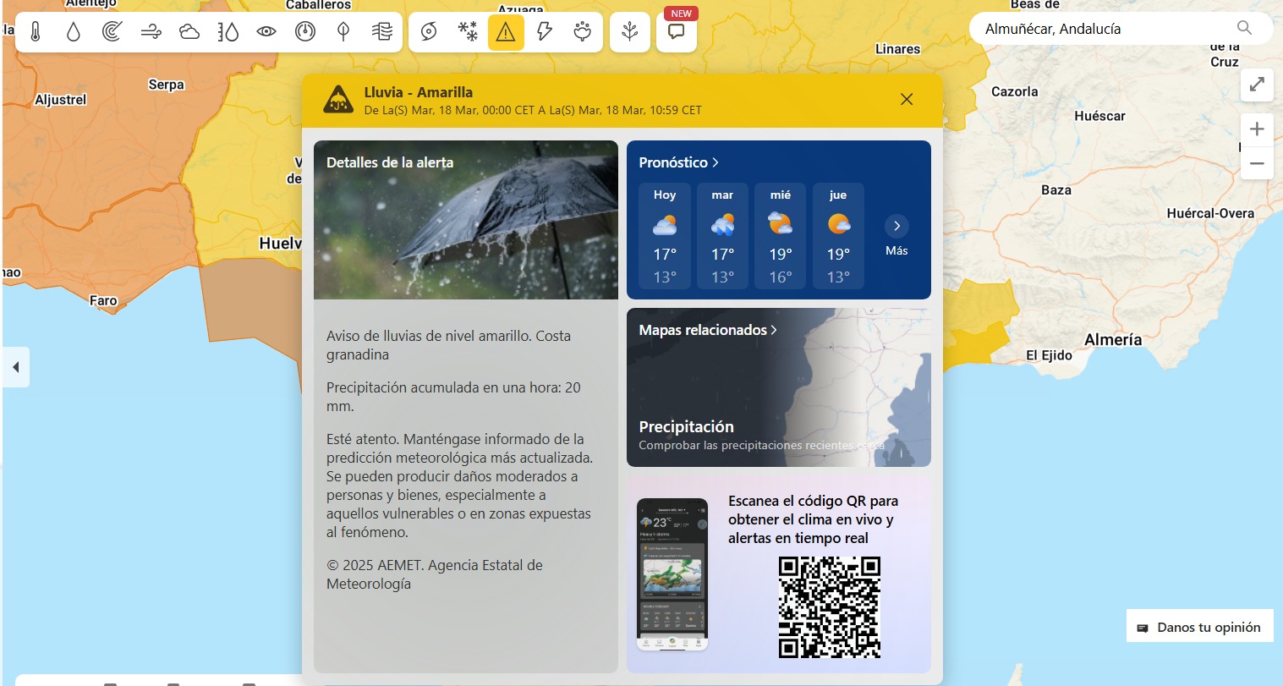Toggle the air pressure gauge layer

click(x=304, y=32)
